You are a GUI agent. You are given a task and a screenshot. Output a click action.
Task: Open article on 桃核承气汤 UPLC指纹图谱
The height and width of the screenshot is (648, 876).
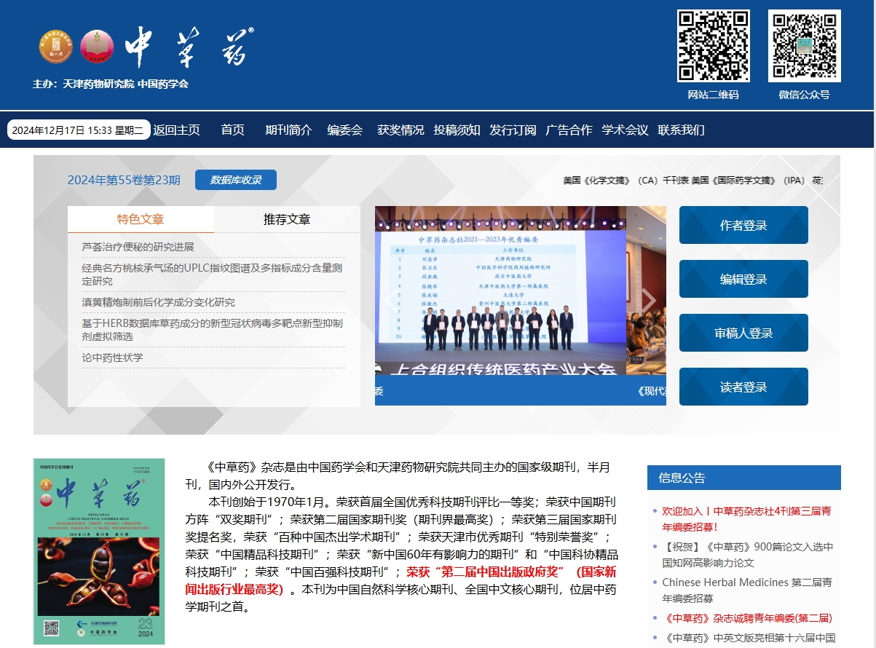pos(213,274)
